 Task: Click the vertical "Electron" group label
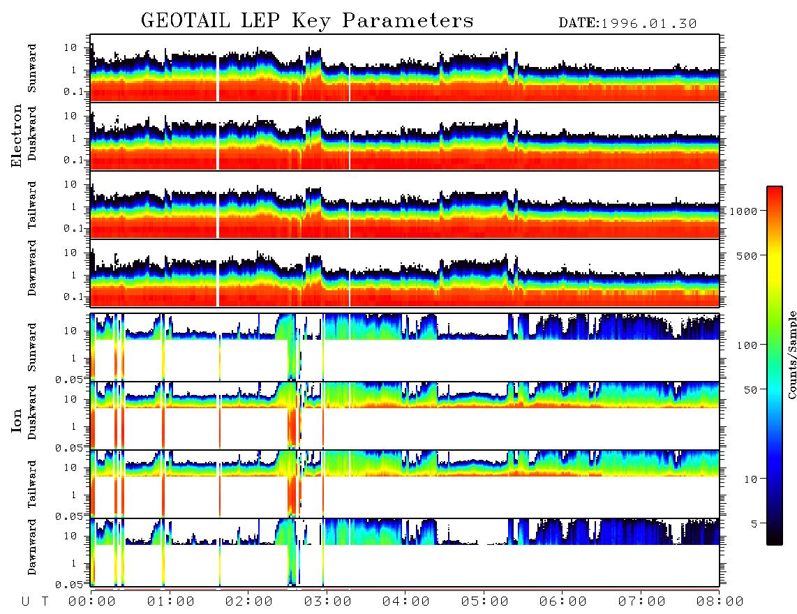[17, 135]
